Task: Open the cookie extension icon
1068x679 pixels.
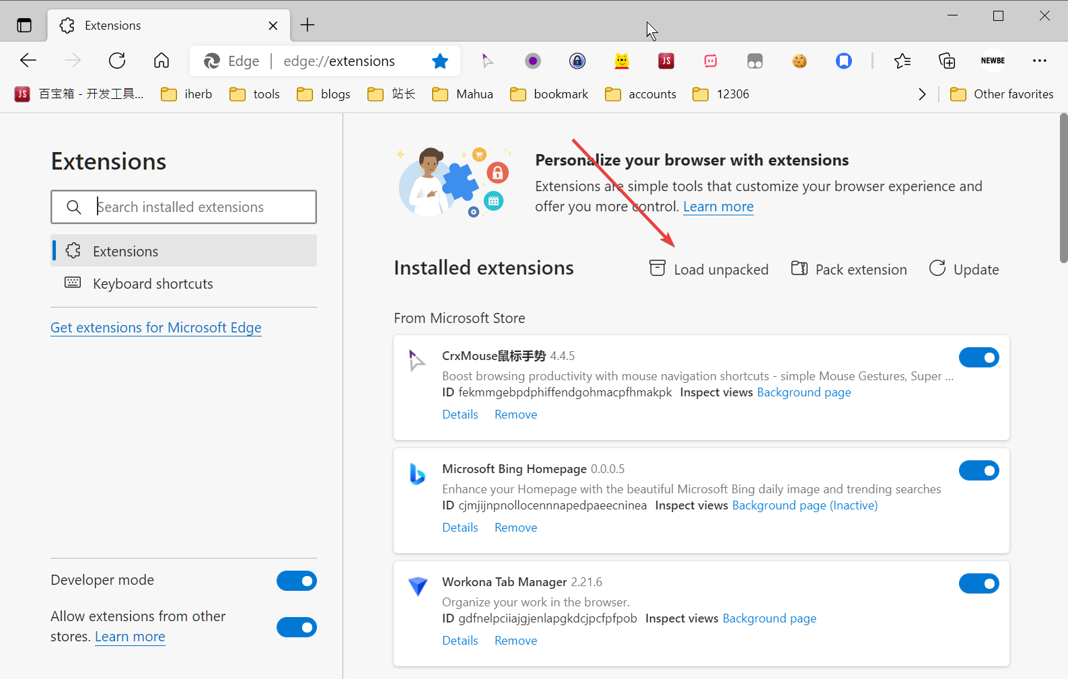Action: [799, 61]
